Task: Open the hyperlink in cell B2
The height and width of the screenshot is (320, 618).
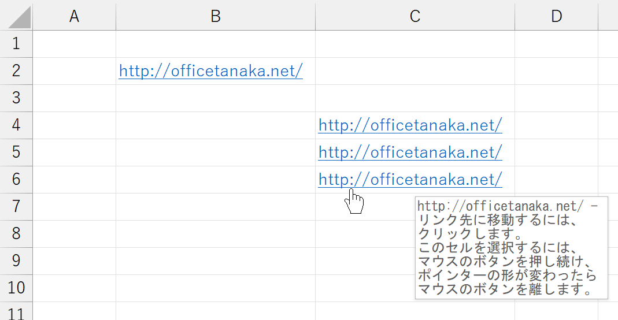Action: [211, 71]
